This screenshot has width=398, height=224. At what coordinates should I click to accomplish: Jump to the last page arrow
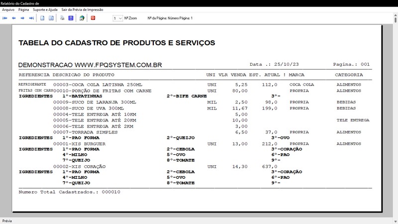31,18
